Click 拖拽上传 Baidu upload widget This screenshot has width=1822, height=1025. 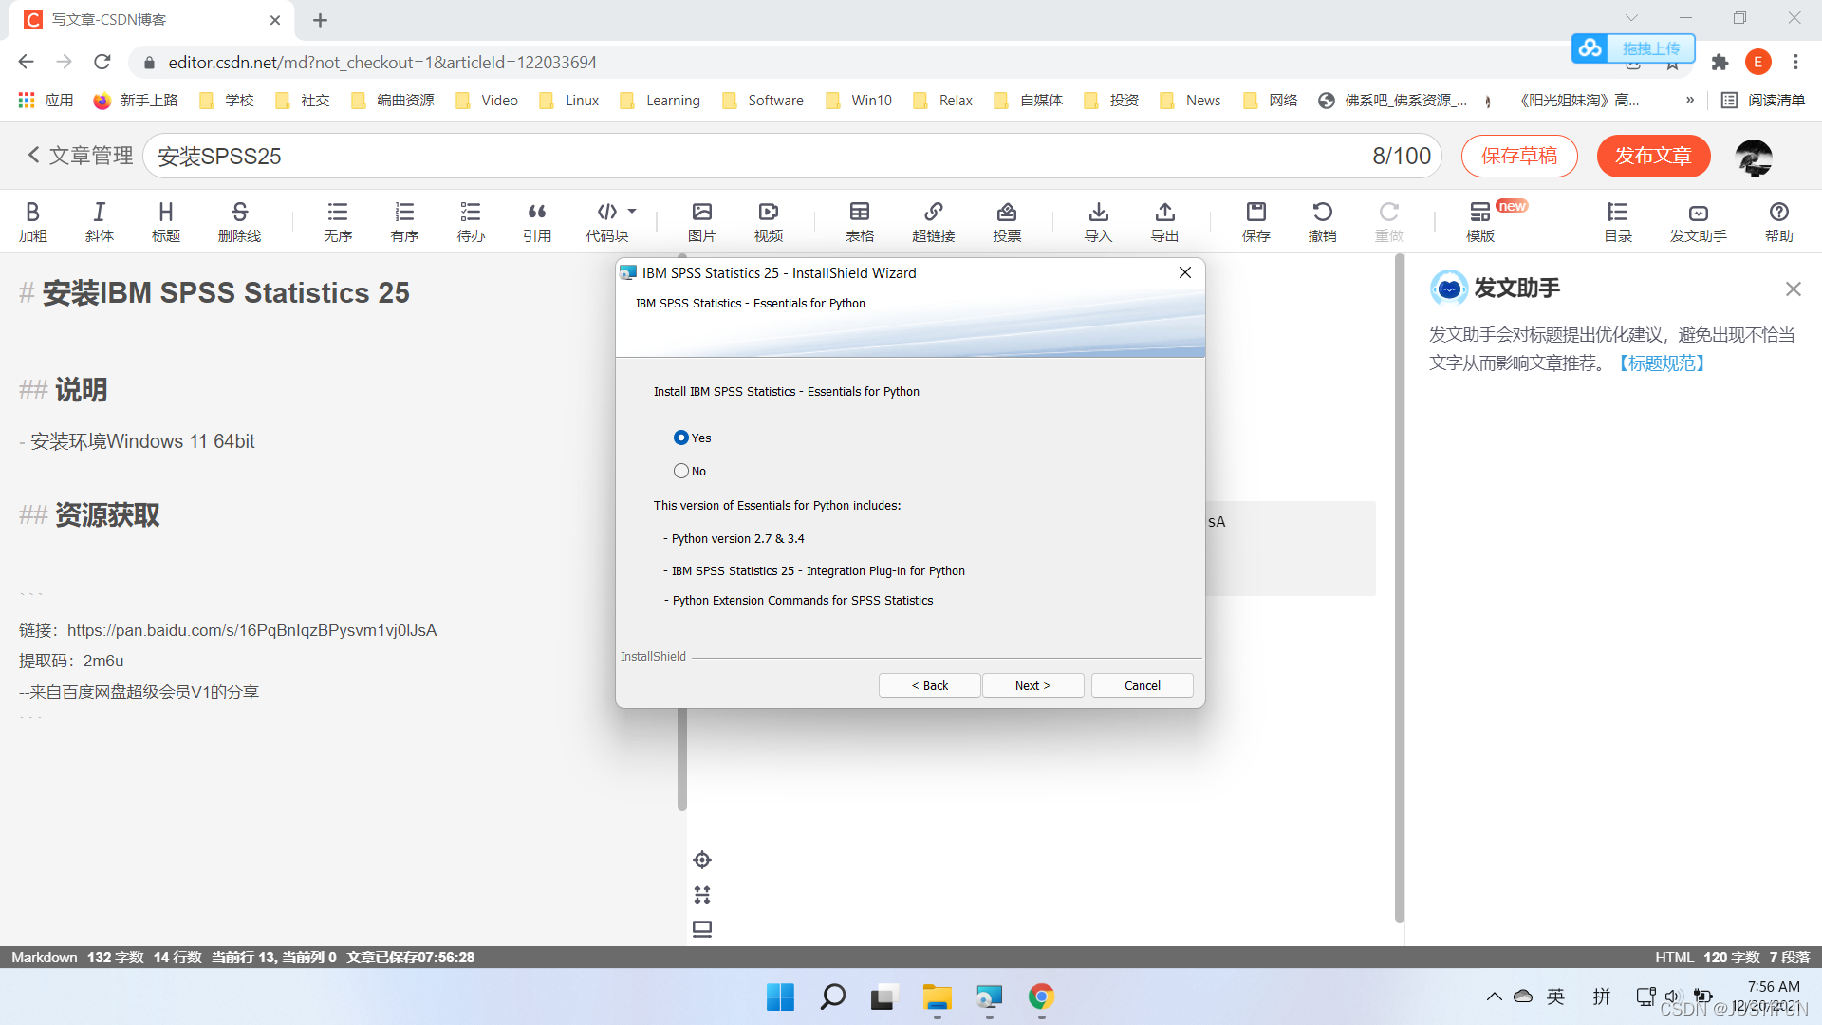pos(1633,48)
